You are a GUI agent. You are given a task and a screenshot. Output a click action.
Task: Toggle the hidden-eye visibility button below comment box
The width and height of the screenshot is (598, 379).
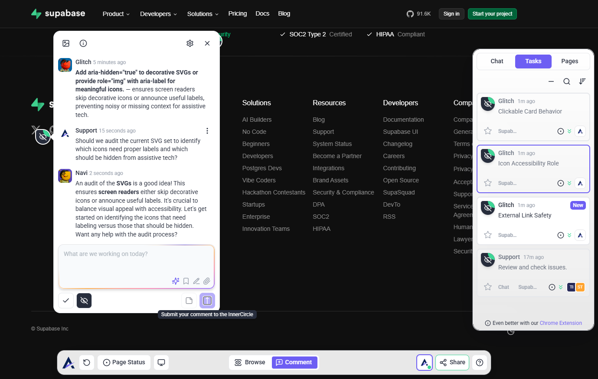(x=84, y=301)
